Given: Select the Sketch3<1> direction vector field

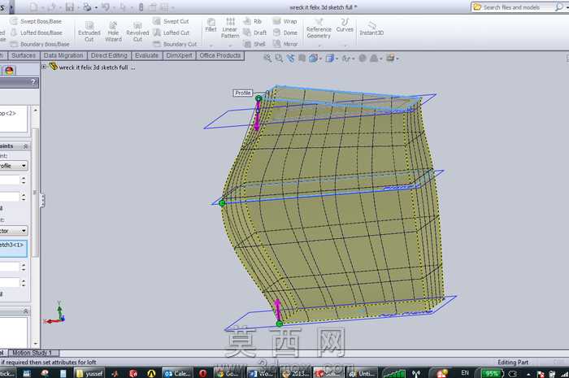Looking at the screenshot, I should click(x=14, y=248).
